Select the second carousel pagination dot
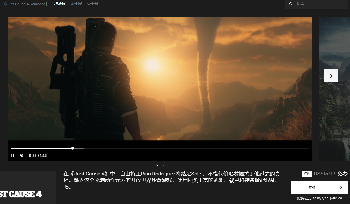This screenshot has width=350, height=204. click(163, 165)
